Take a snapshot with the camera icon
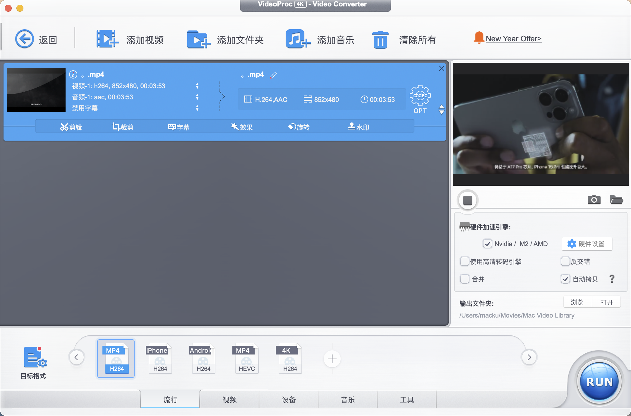This screenshot has height=416, width=631. point(594,200)
